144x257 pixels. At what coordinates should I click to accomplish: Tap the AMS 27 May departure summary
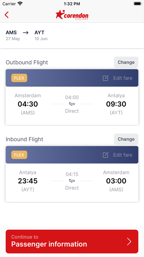pos(13,35)
